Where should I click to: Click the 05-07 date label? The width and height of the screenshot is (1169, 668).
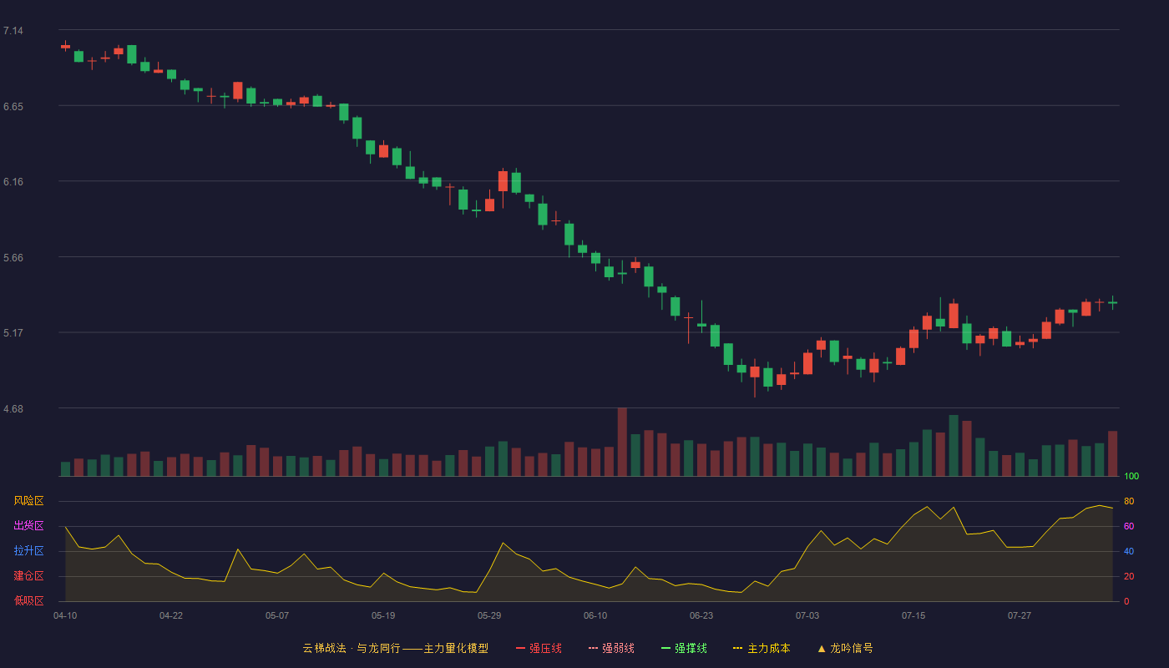coord(277,615)
